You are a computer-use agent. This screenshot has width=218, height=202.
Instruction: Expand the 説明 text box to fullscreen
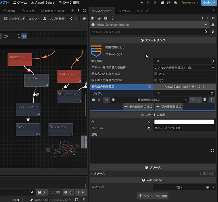click(x=213, y=150)
